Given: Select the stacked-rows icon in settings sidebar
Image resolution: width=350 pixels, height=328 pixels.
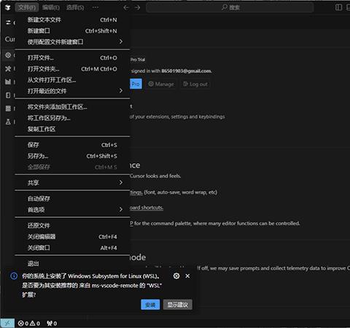Looking at the screenshot, I should click(x=8, y=109).
